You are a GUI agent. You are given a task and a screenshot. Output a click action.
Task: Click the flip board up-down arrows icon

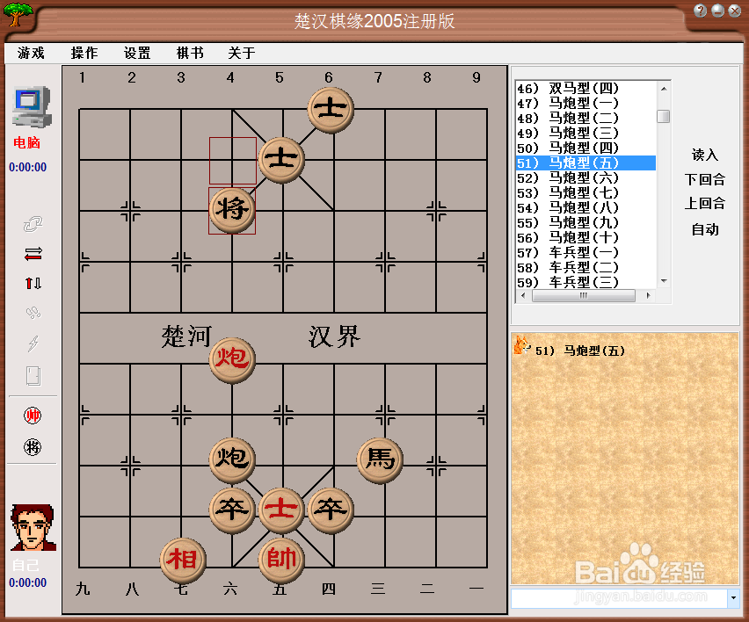point(33,284)
